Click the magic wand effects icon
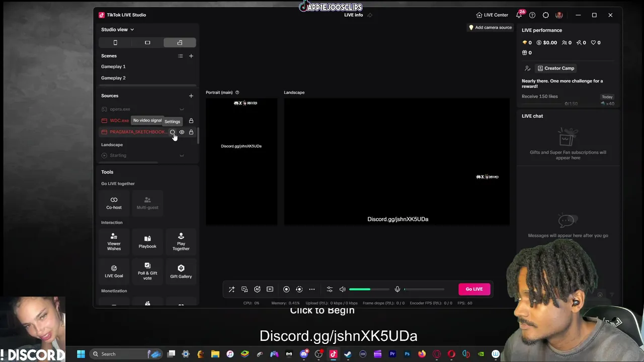Screen dimensions: 644x362 click(231, 289)
